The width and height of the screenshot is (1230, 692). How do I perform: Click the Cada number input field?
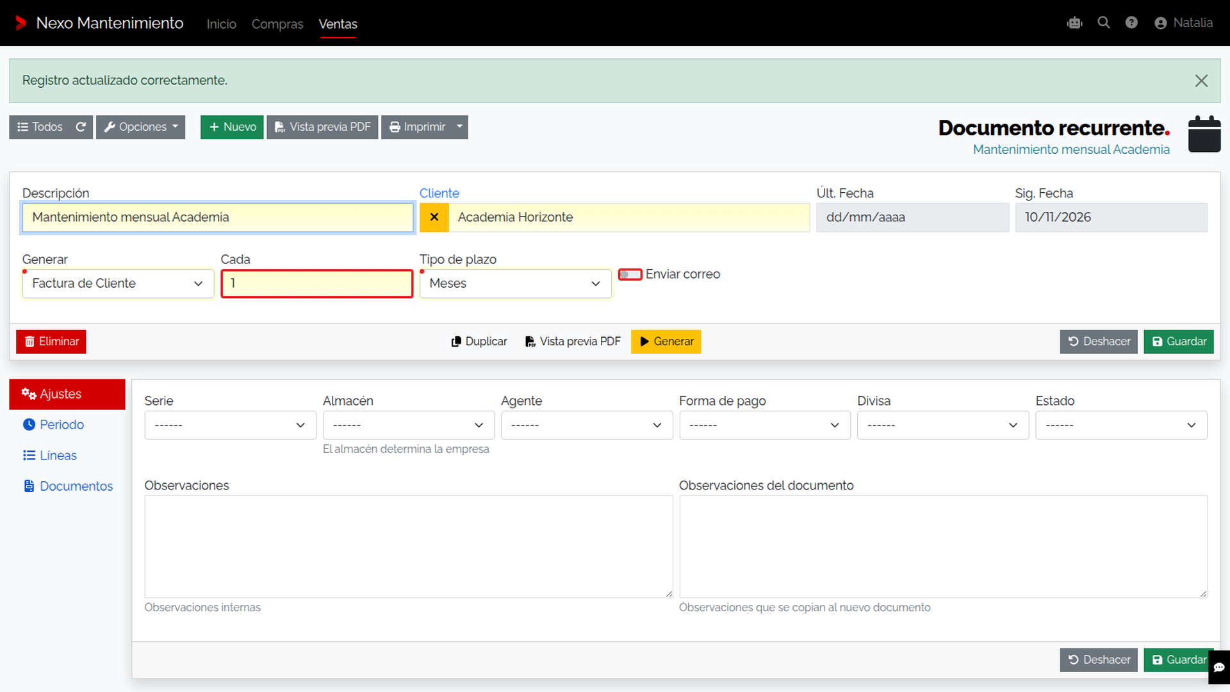pos(317,283)
